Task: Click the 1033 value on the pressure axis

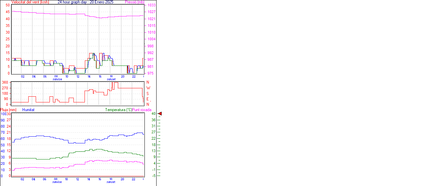Action: 151,5
